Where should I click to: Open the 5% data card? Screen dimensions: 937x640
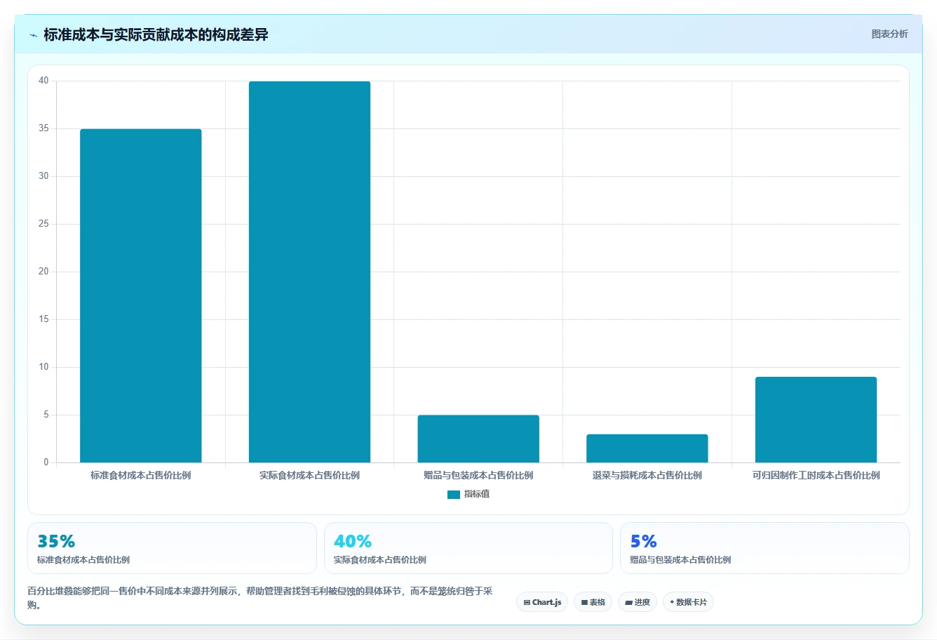(764, 548)
